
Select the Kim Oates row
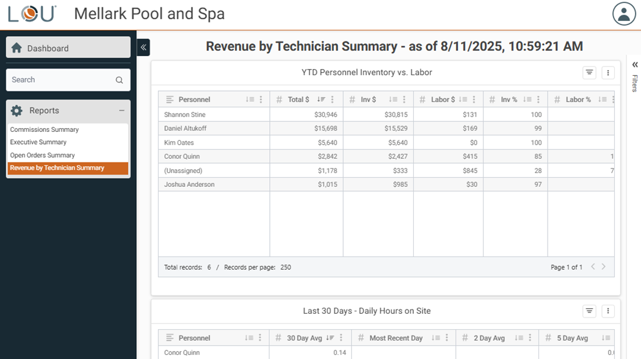pos(386,142)
